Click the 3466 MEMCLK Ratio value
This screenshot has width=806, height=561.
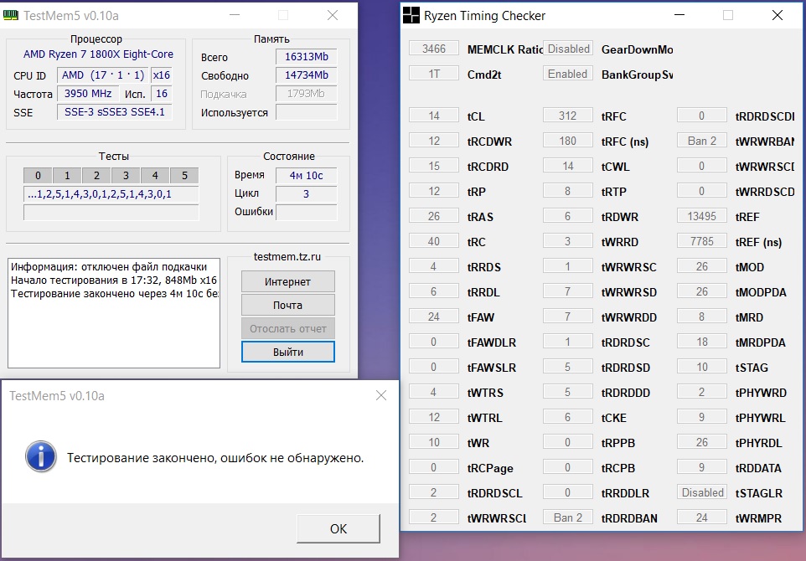coord(434,49)
